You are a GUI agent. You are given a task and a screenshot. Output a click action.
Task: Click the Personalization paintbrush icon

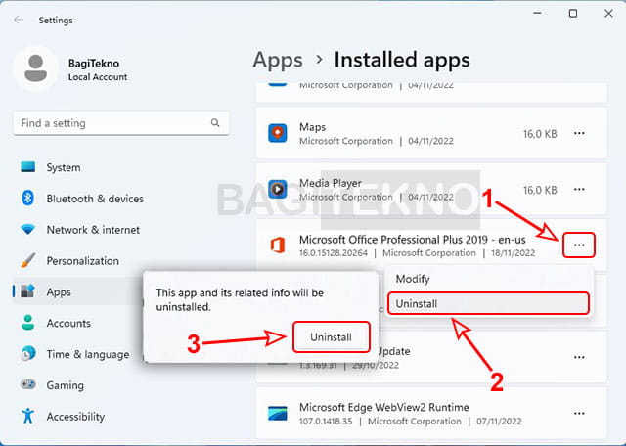(x=28, y=260)
